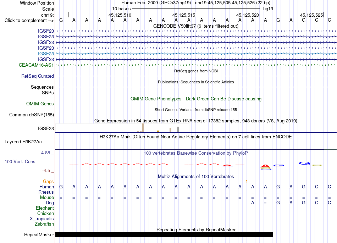Open the 'OMIM Gene Phenotypes' green track title

tap(196, 99)
